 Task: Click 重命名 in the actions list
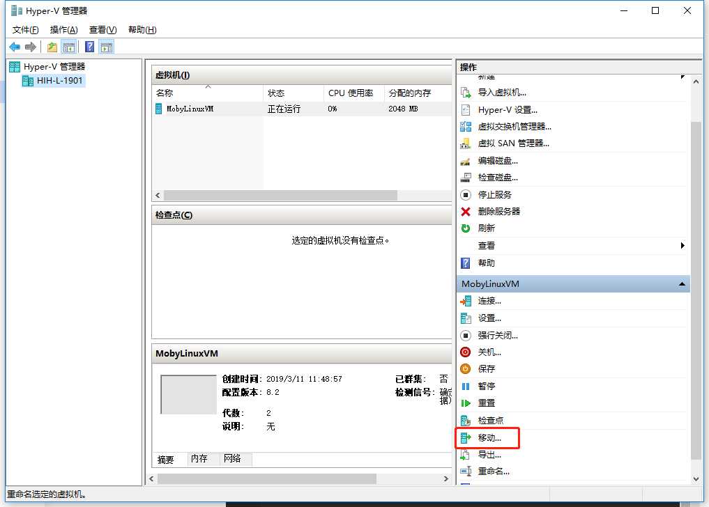tap(494, 471)
